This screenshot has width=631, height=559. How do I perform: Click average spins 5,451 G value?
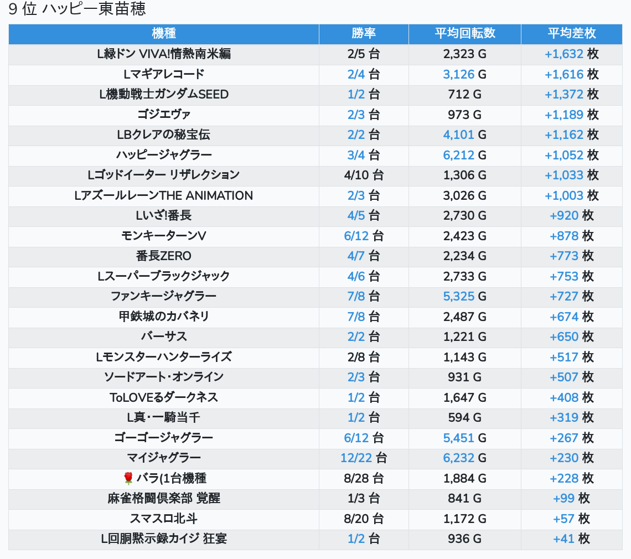click(x=465, y=438)
